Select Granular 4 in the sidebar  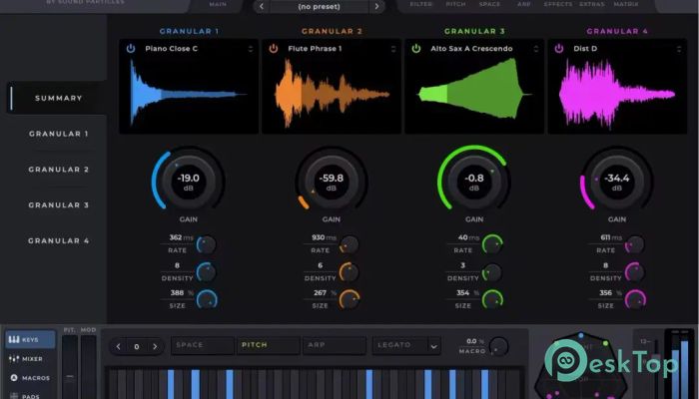coord(58,240)
